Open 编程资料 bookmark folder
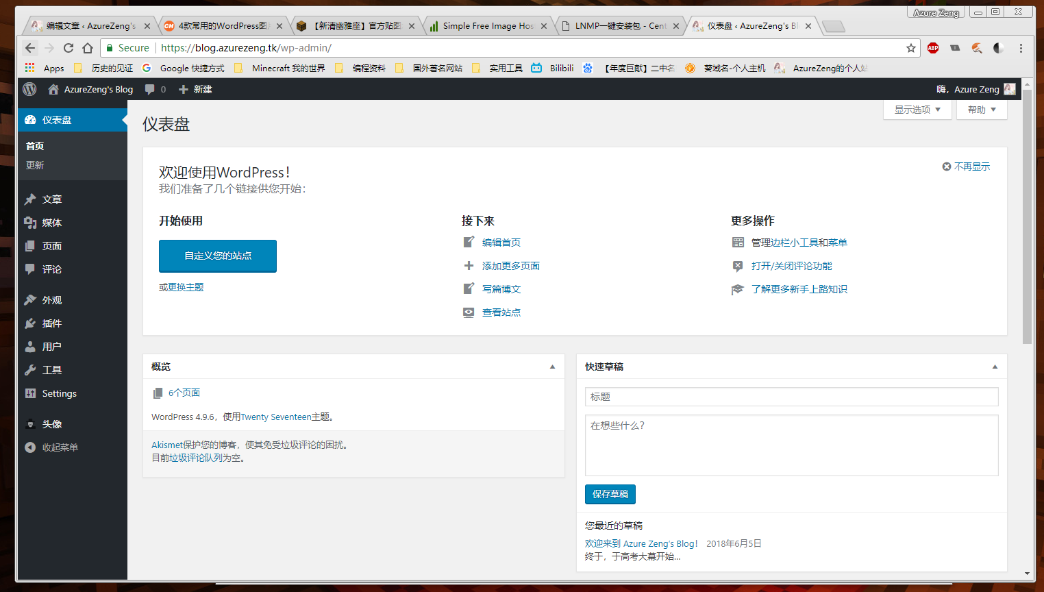This screenshot has width=1044, height=592. [360, 68]
